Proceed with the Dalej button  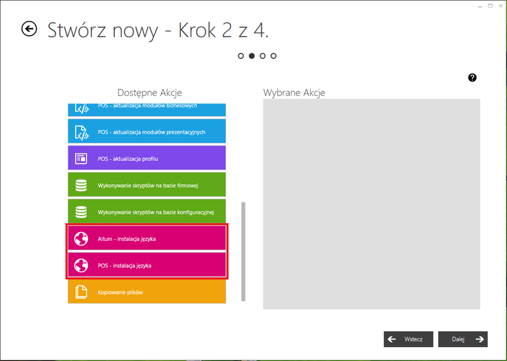pos(462,339)
